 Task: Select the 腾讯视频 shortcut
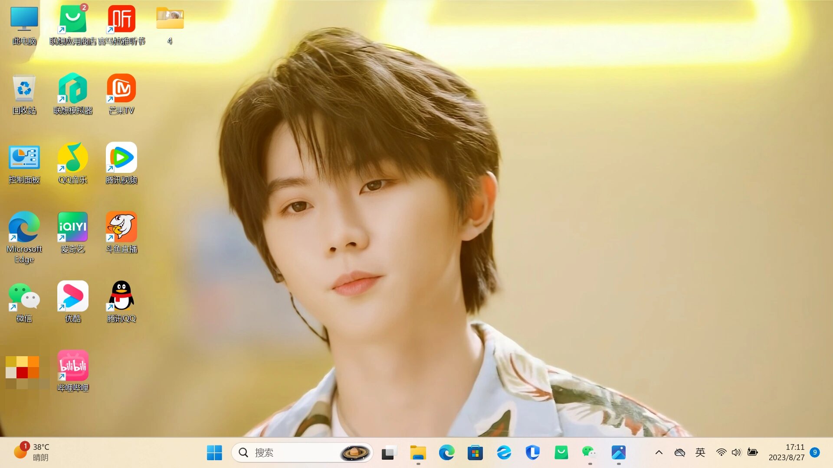pyautogui.click(x=121, y=164)
